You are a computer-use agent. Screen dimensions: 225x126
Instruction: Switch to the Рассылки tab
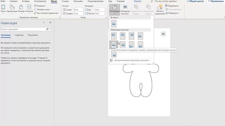click(78, 1)
